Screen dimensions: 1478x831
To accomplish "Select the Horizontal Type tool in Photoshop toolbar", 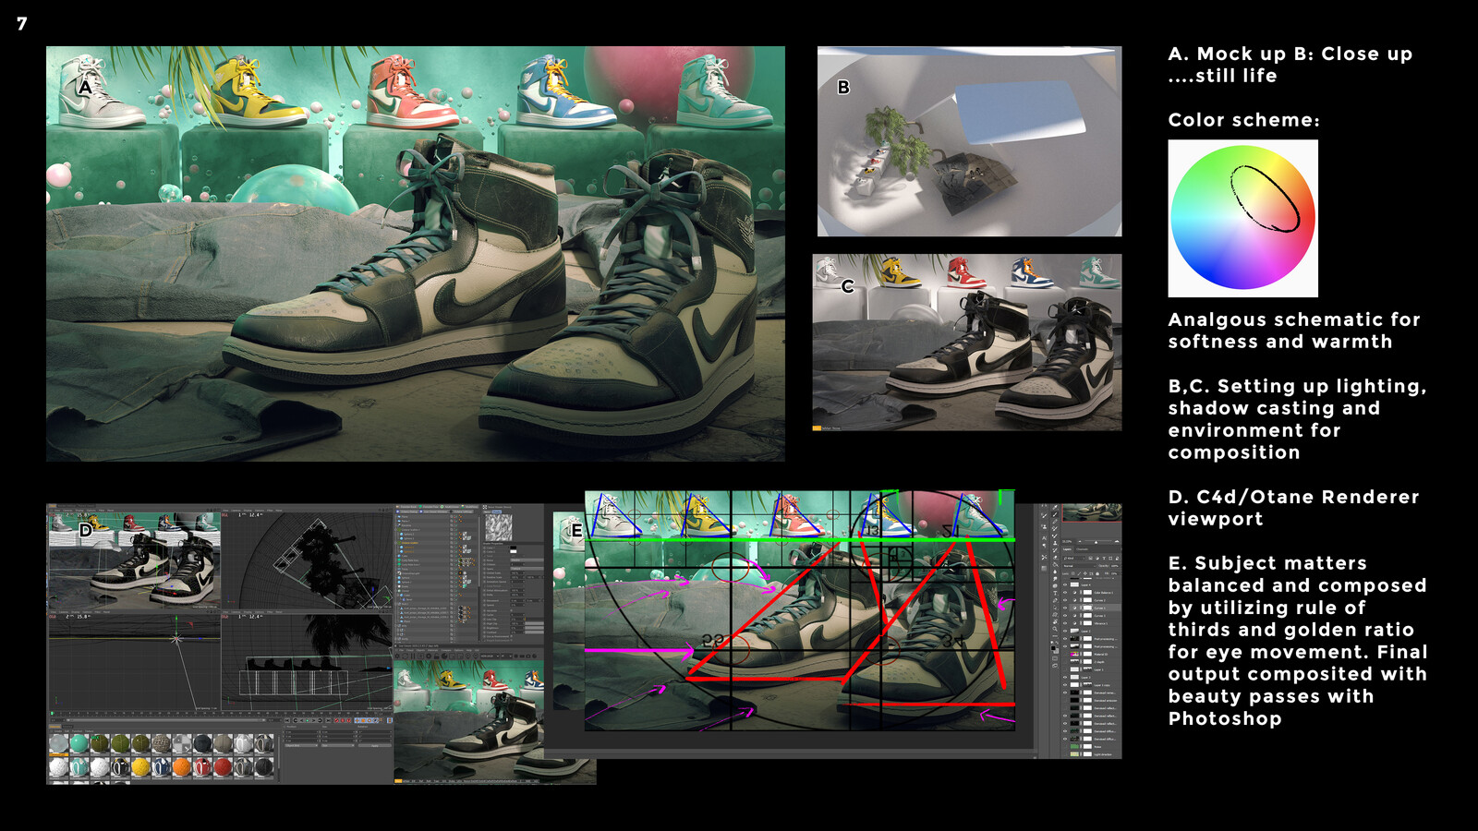I will click(x=1055, y=593).
